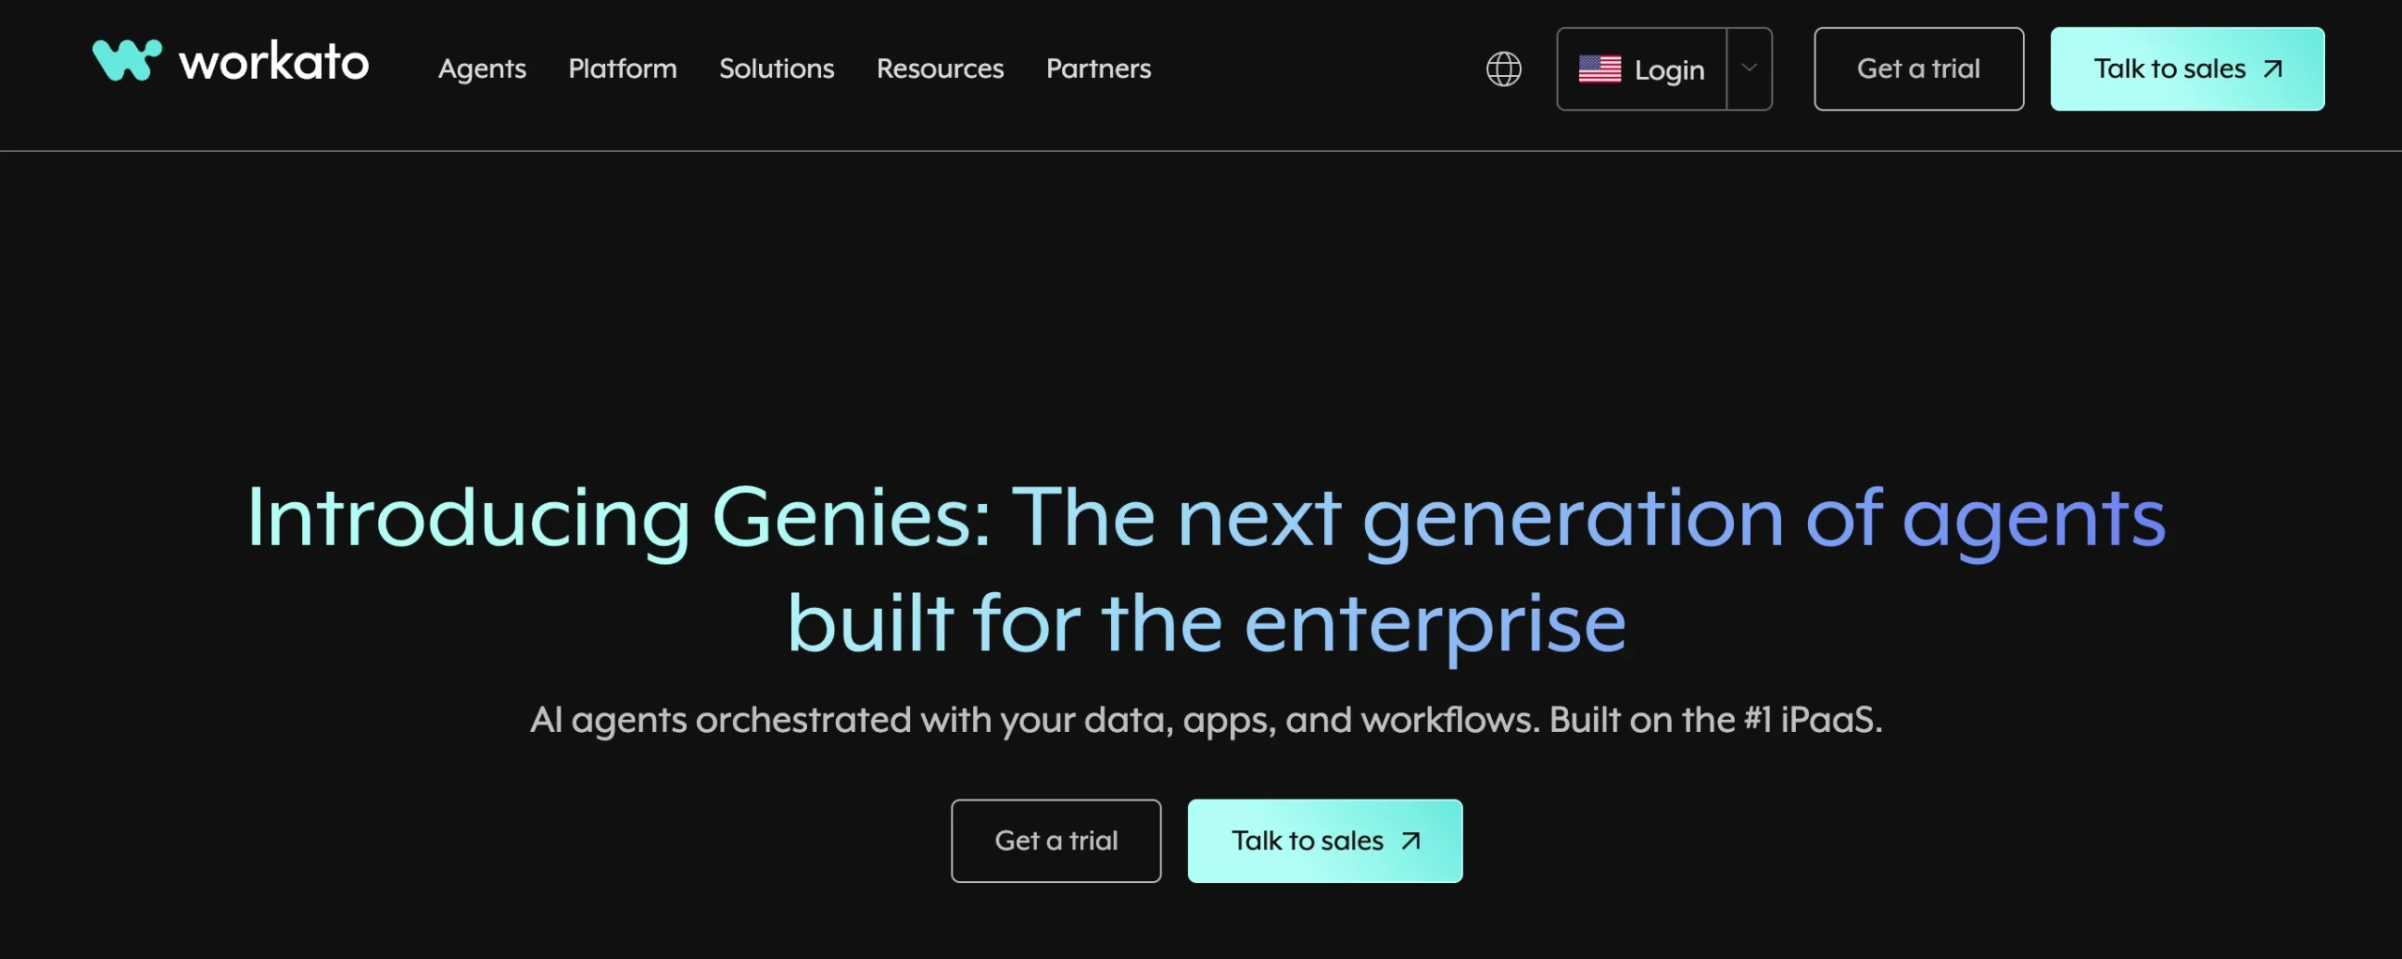Click the US flag icon

click(x=1600, y=68)
